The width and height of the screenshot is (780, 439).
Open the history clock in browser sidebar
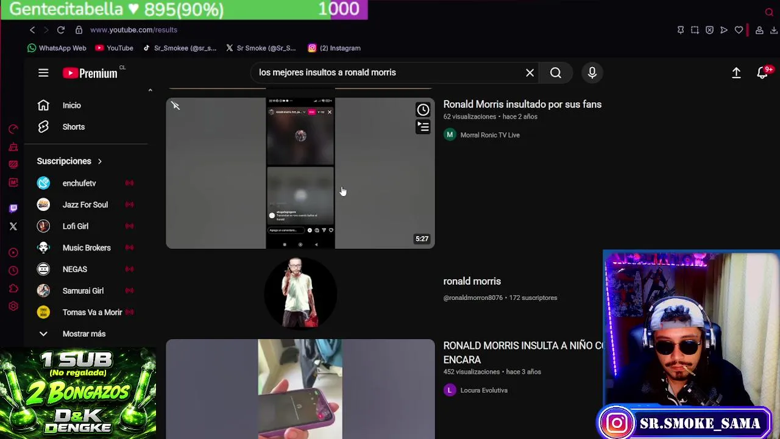13,271
